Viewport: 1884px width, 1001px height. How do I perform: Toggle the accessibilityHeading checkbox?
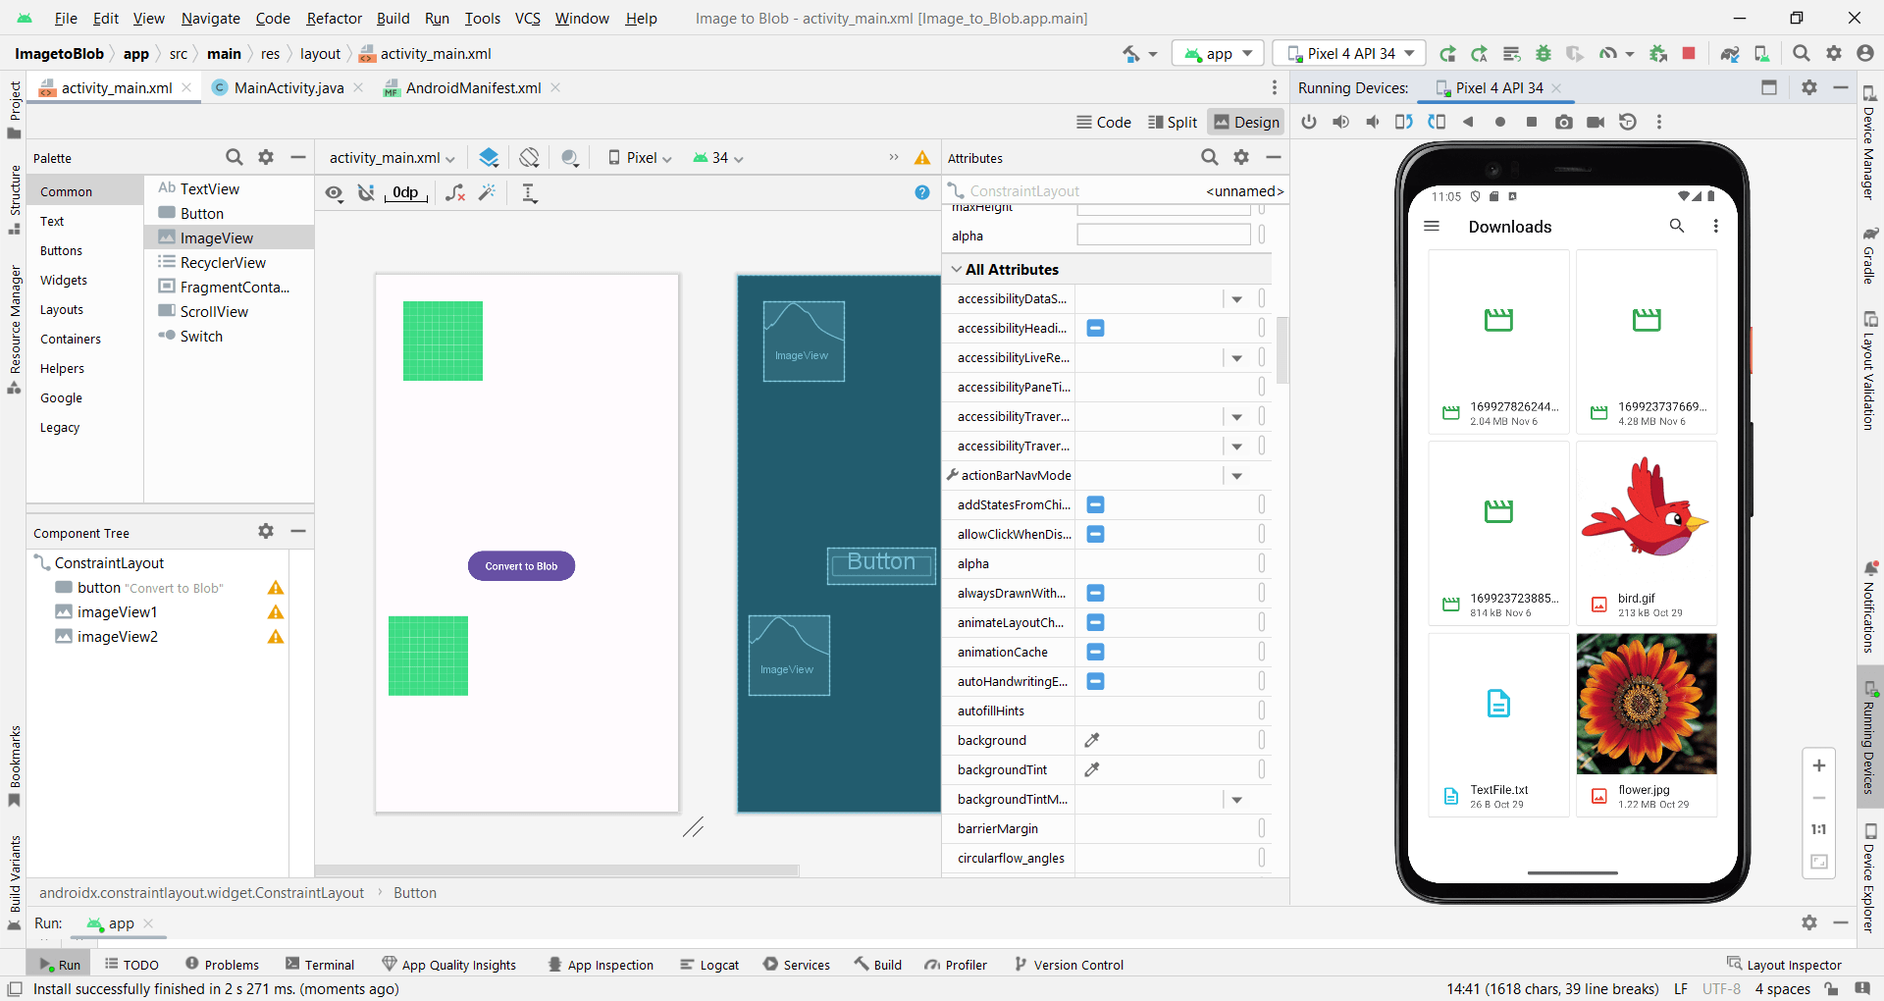[1095, 328]
